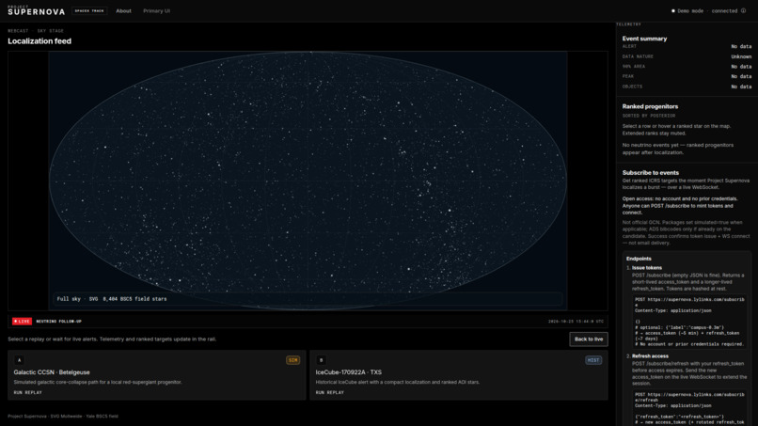Click the POST /subscribe/refresh code block
The height and width of the screenshot is (426, 758).
click(x=690, y=408)
